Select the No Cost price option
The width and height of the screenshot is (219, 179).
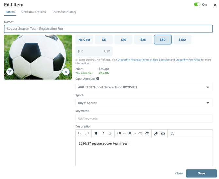point(84,40)
